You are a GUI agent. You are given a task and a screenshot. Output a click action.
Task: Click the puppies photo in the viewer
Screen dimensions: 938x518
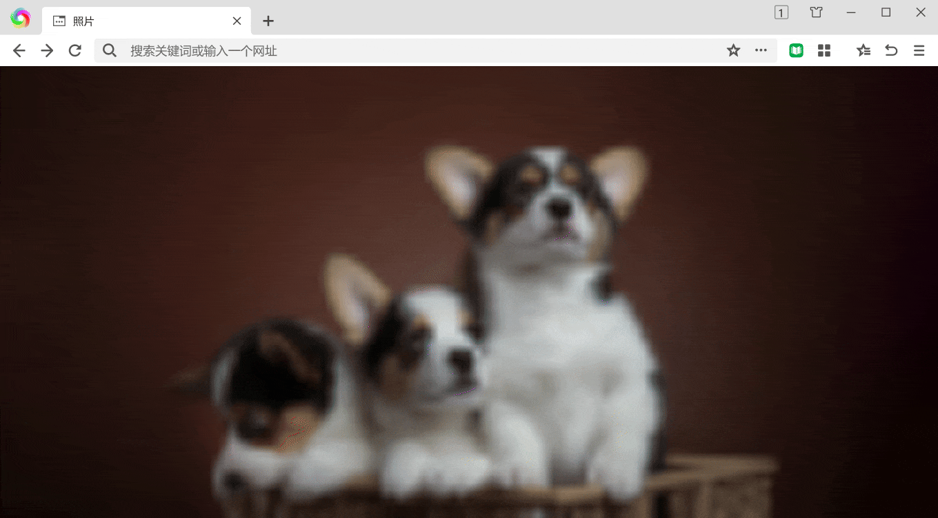469,310
